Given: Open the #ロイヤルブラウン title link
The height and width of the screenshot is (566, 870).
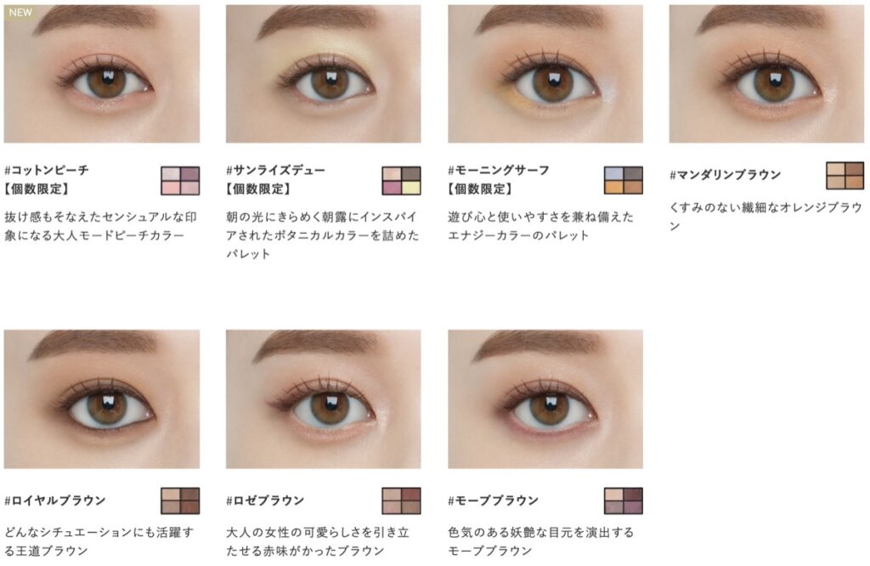Looking at the screenshot, I should [55, 501].
